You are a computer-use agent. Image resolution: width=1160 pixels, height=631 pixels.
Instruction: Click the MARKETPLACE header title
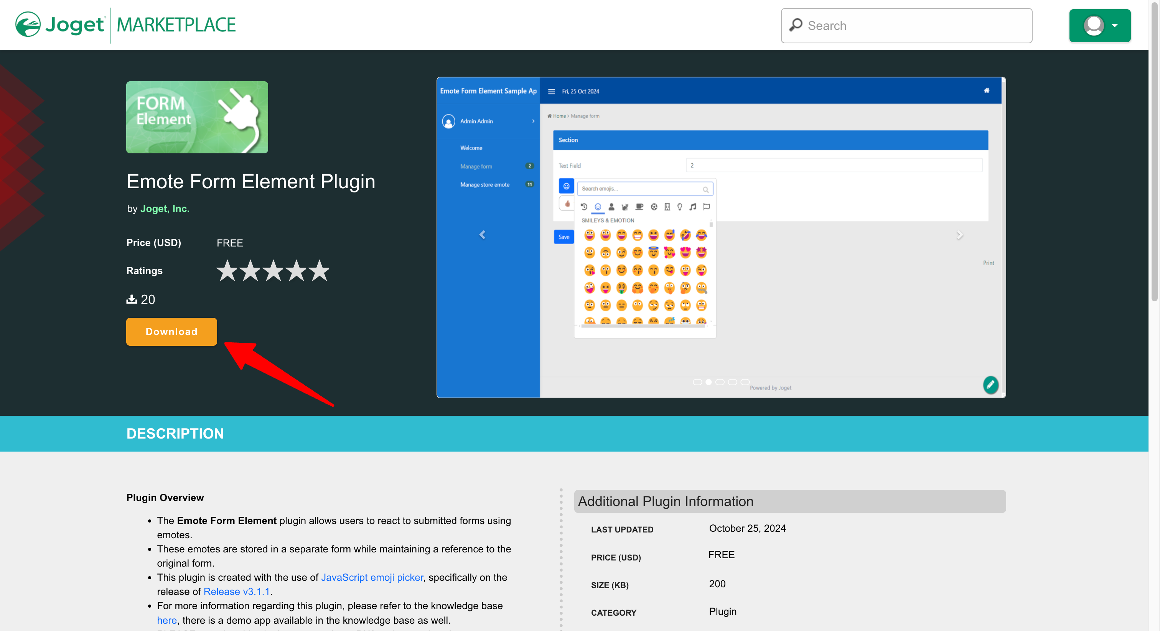click(176, 25)
